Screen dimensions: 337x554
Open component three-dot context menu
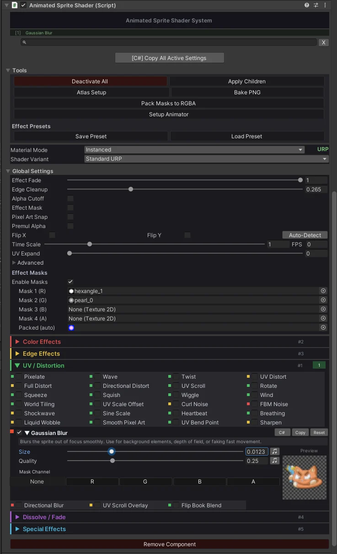point(325,5)
